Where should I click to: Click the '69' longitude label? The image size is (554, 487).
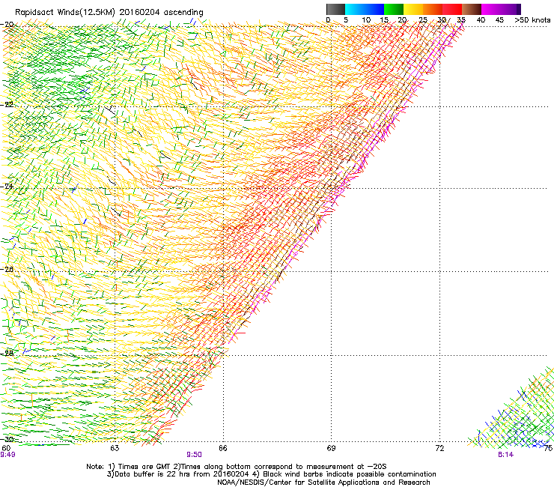(331, 448)
